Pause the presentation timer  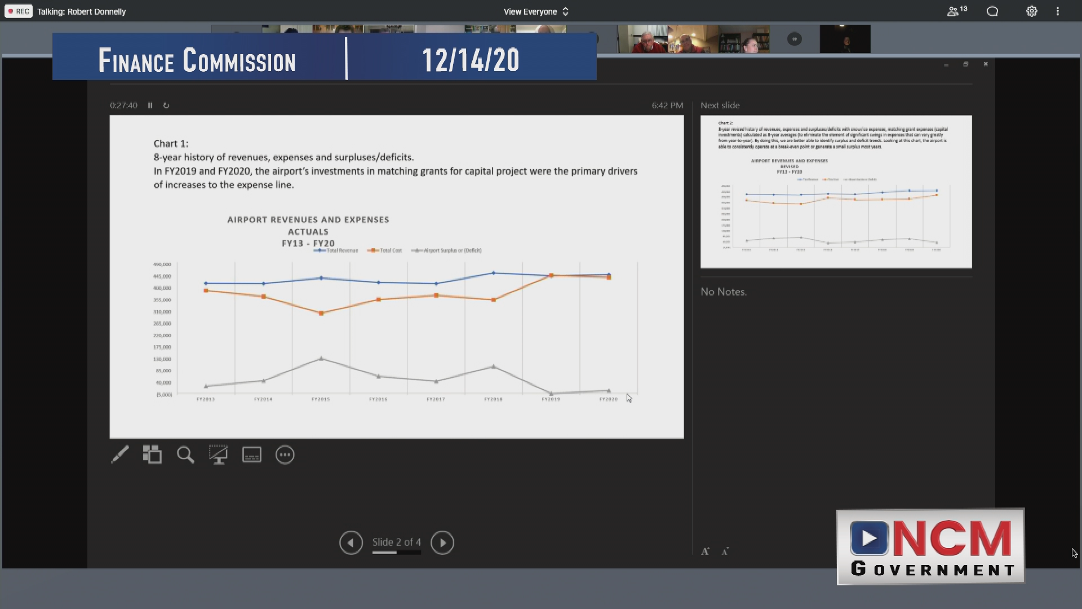[150, 105]
